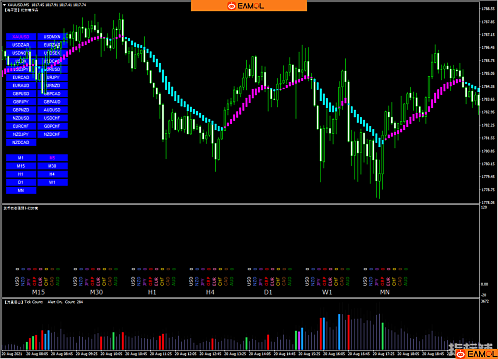
Task: Select the NZDCAD symbol button
Action: (21, 142)
